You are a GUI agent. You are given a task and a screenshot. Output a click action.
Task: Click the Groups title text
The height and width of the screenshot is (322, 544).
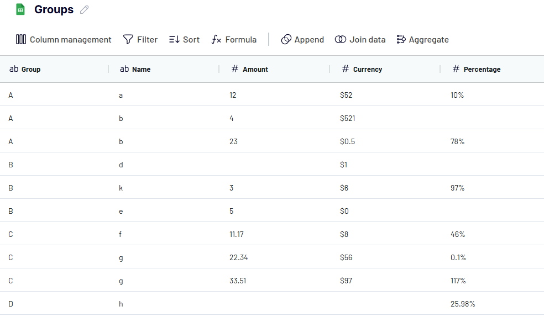pos(54,9)
